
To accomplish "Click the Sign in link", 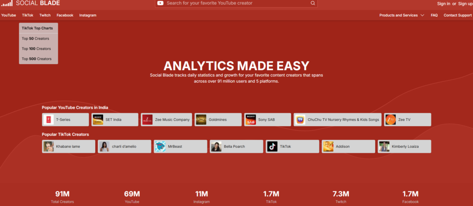I will [444, 4].
